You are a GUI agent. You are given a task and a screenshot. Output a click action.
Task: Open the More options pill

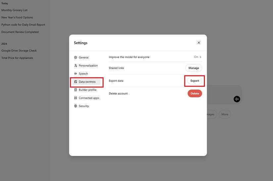[225, 114]
